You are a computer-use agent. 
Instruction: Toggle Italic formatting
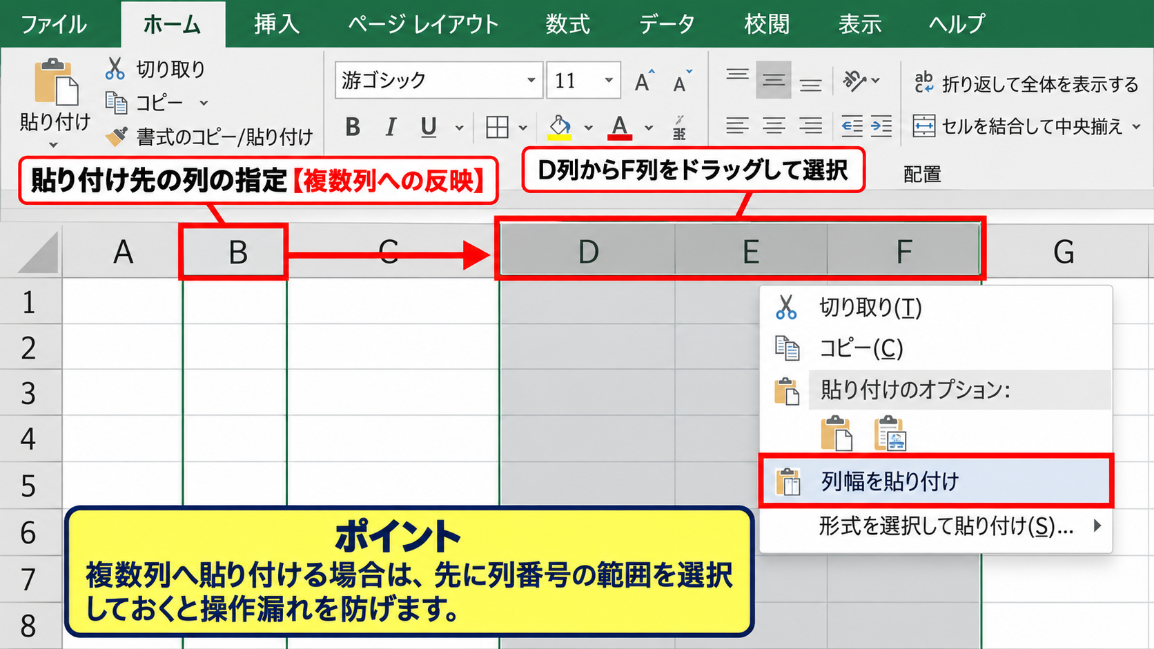391,127
